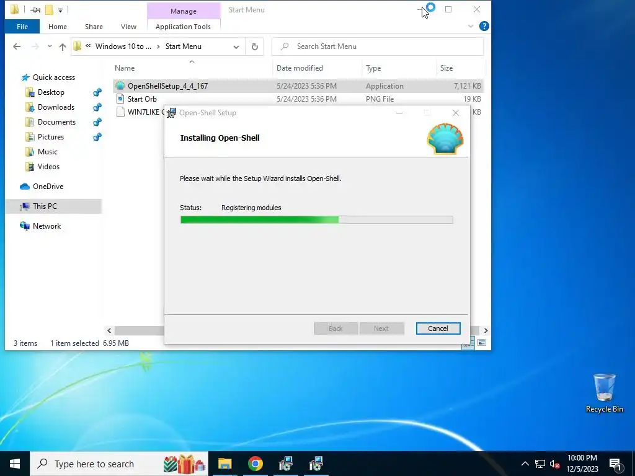This screenshot has height=476, width=635.
Task: Expand address bar history dropdown
Action: coord(236,46)
